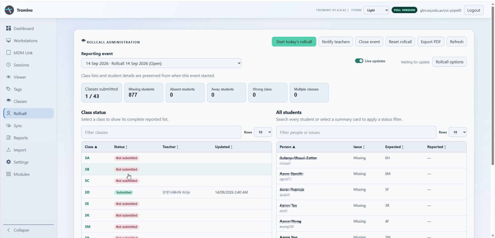Open Classes menu item
This screenshot has width=495, height=238.
coord(28,101)
